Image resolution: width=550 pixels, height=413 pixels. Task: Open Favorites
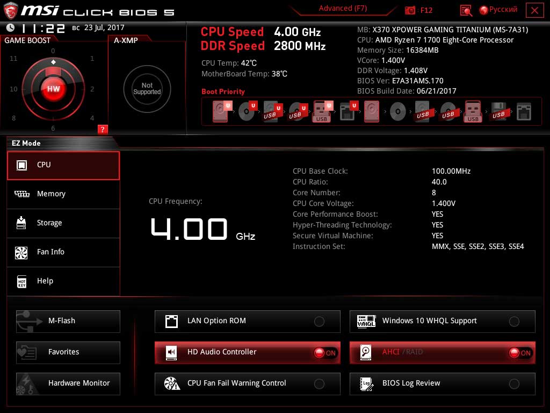68,352
